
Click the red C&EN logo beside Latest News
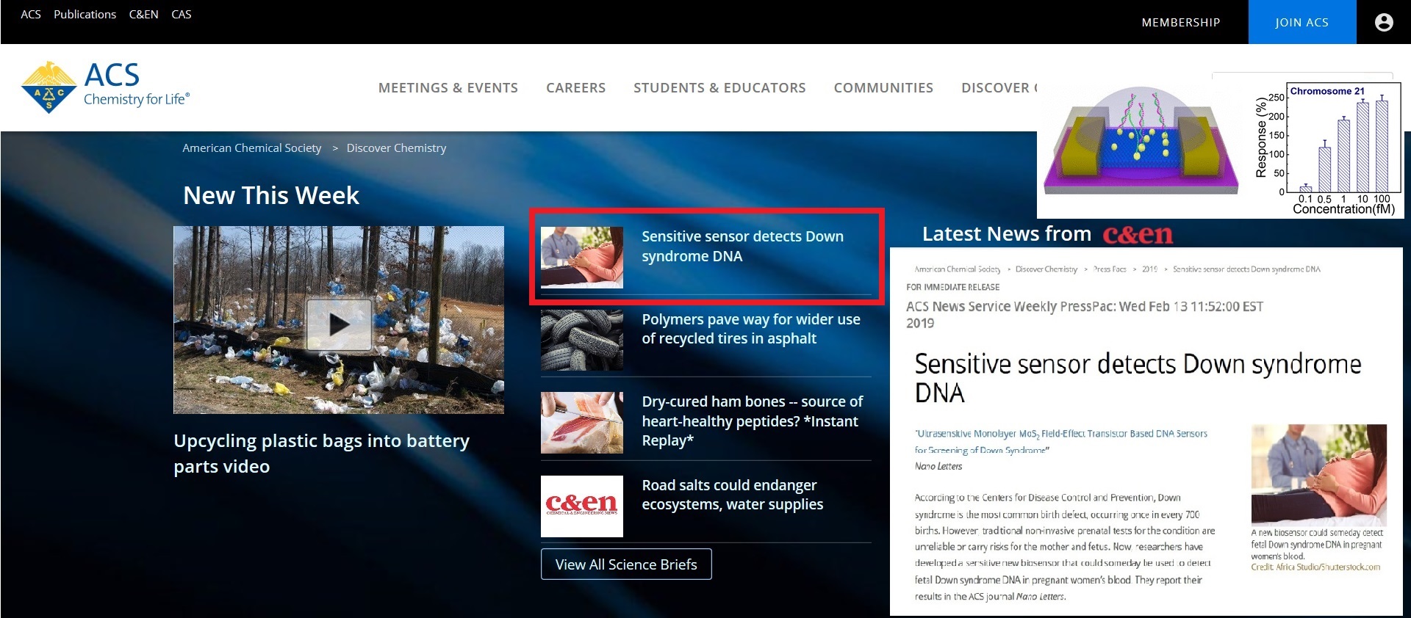[x=1137, y=235]
